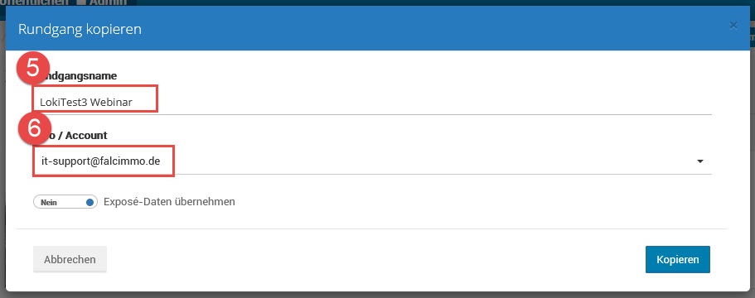
Task: Click the Rundgang kopieren dialog title
Action: point(80,29)
